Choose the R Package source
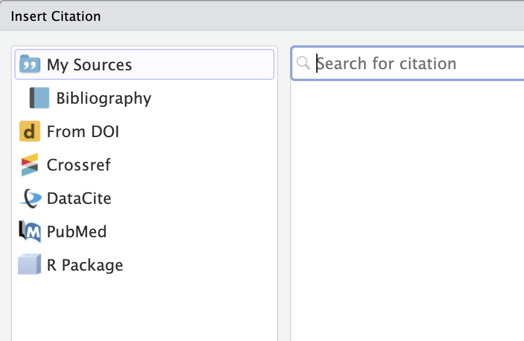Viewport: 524px width, 341px height. pyautogui.click(x=144, y=265)
